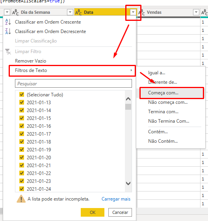The image size is (208, 221).
Task: Select Limpar Classificação menu entry
Action: pyautogui.click(x=36, y=41)
